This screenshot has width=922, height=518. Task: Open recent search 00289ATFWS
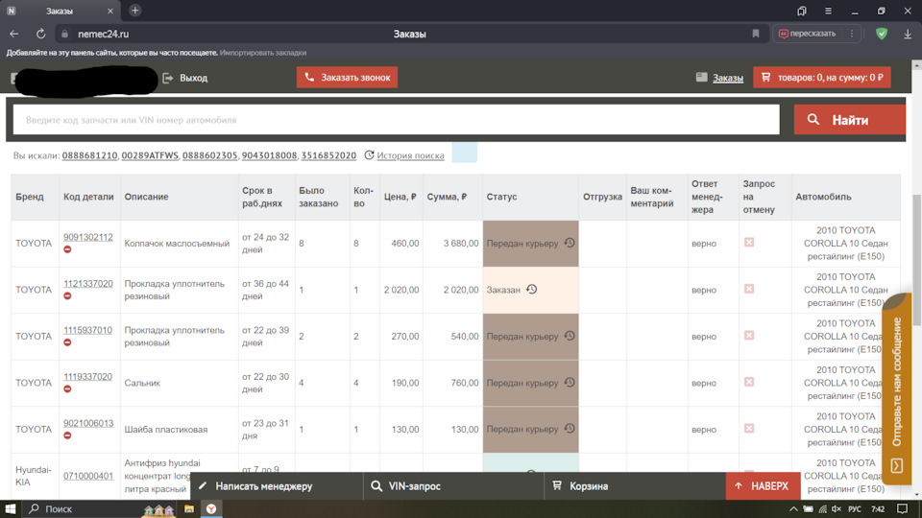(150, 155)
